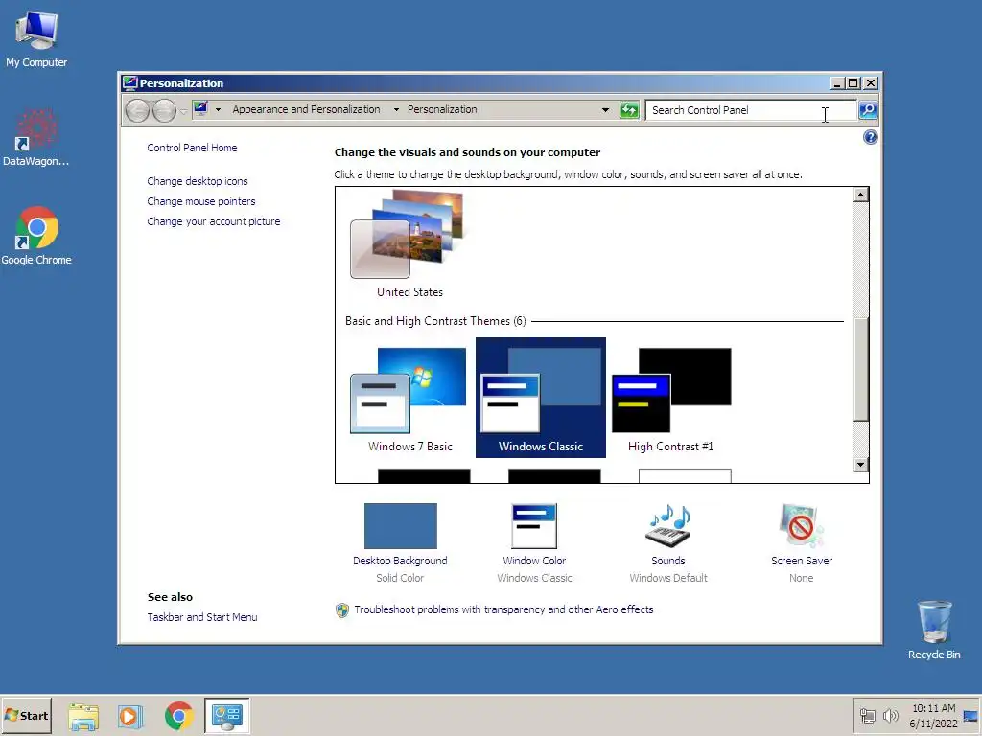Screen dimensions: 982x736
Task: Click the Back navigation arrow button
Action: [x=137, y=111]
